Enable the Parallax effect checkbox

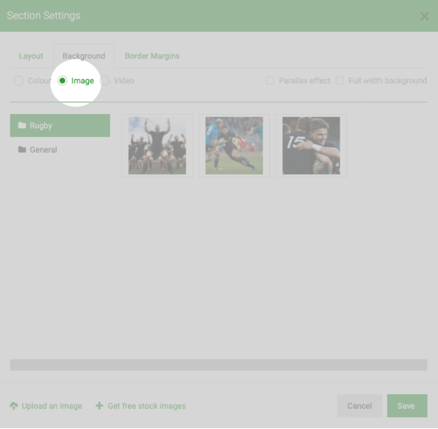[270, 81]
